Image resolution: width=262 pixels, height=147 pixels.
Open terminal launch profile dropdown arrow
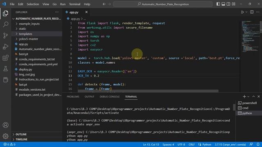coord(248,97)
